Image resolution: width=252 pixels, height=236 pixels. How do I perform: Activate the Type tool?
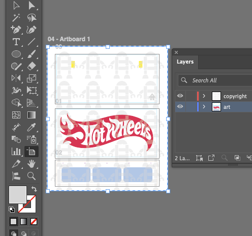pyautogui.click(x=16, y=42)
